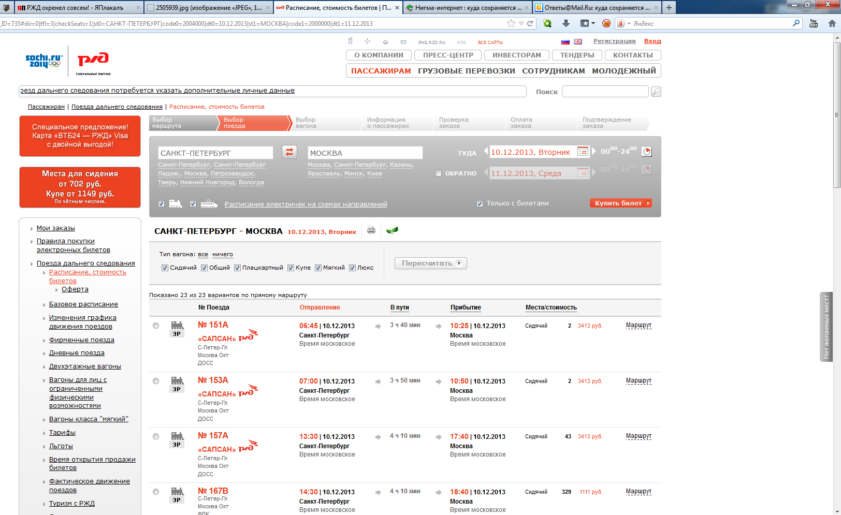
Task: Open the departure date calendar icon
Action: point(583,152)
